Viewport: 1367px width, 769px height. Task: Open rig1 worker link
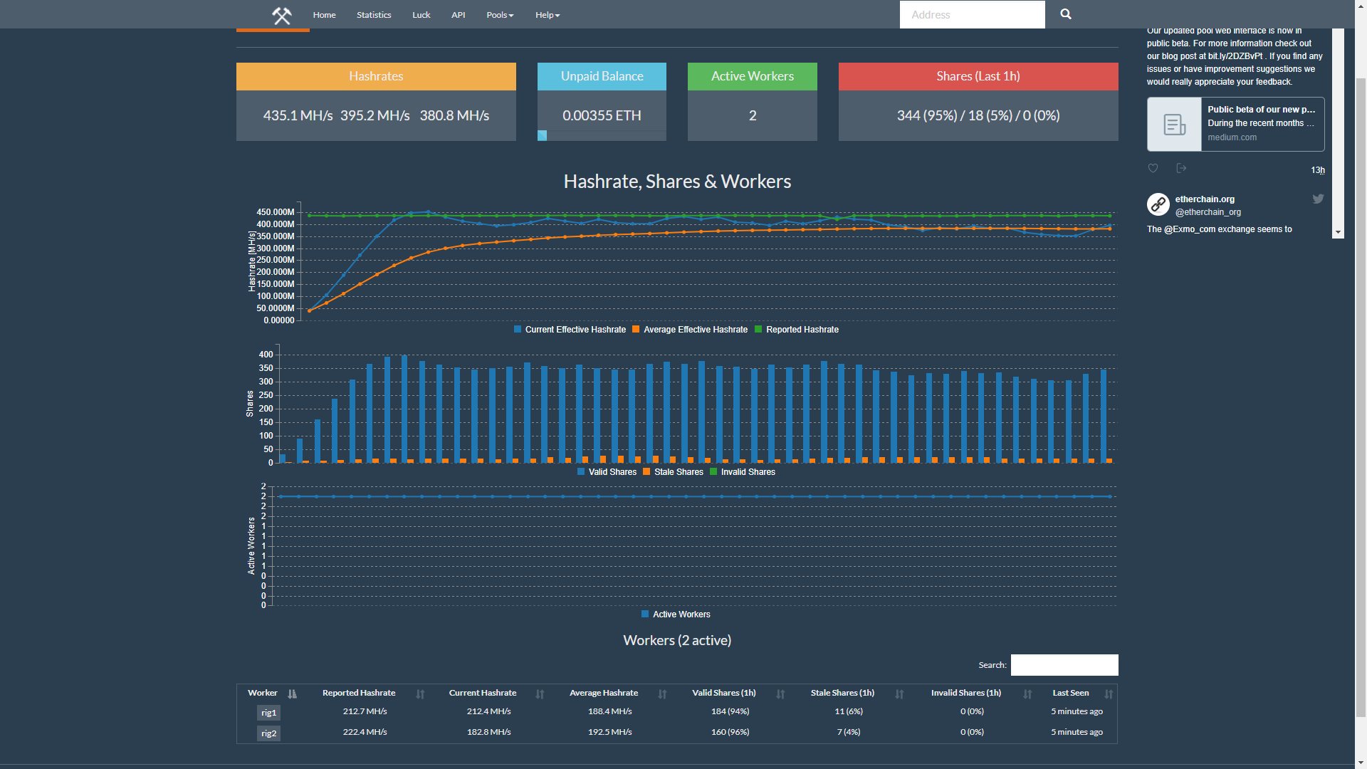point(268,713)
